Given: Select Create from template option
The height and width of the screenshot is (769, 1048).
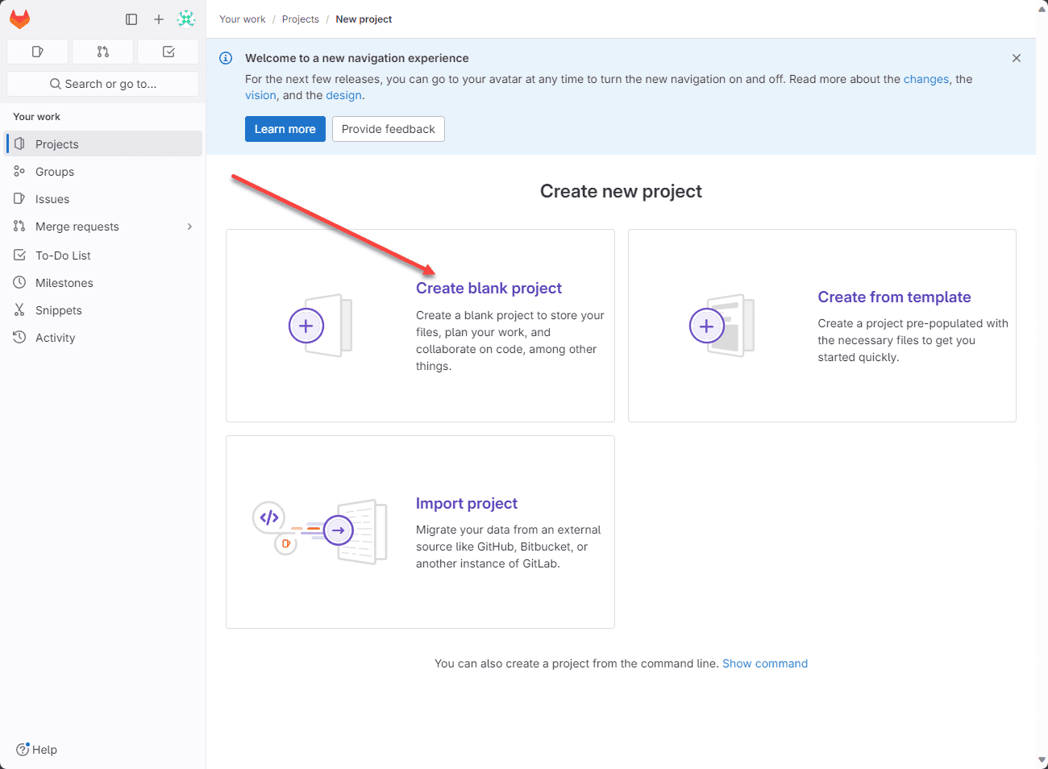Looking at the screenshot, I should click(894, 297).
